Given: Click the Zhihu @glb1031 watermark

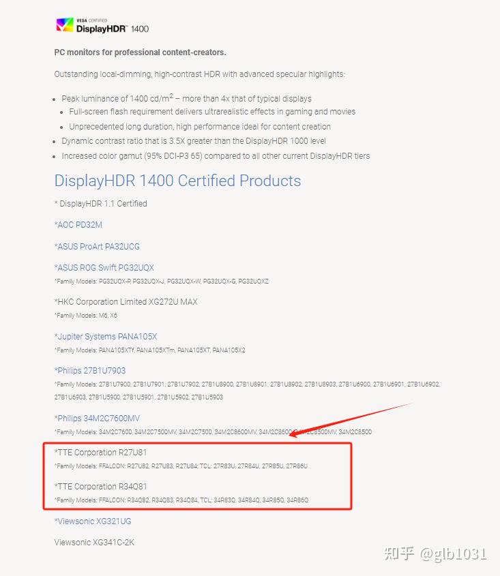Looking at the screenshot, I should (x=435, y=553).
